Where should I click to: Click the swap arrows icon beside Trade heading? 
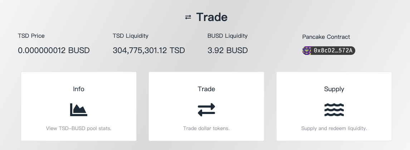188,17
